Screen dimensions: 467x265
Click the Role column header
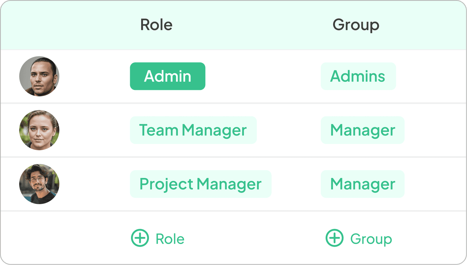pyautogui.click(x=156, y=25)
